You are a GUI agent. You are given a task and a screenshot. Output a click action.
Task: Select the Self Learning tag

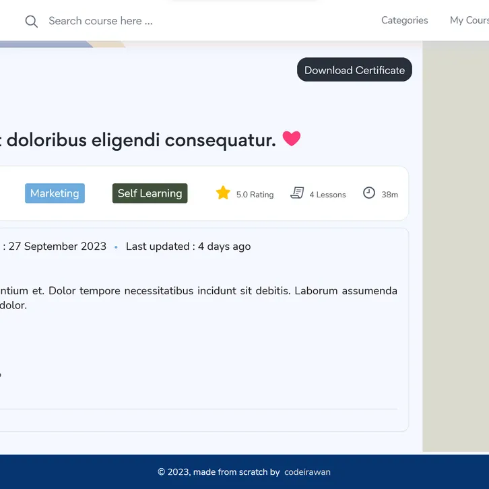(150, 193)
